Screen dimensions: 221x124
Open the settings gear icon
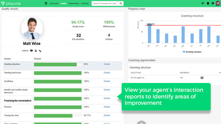point(213,3)
